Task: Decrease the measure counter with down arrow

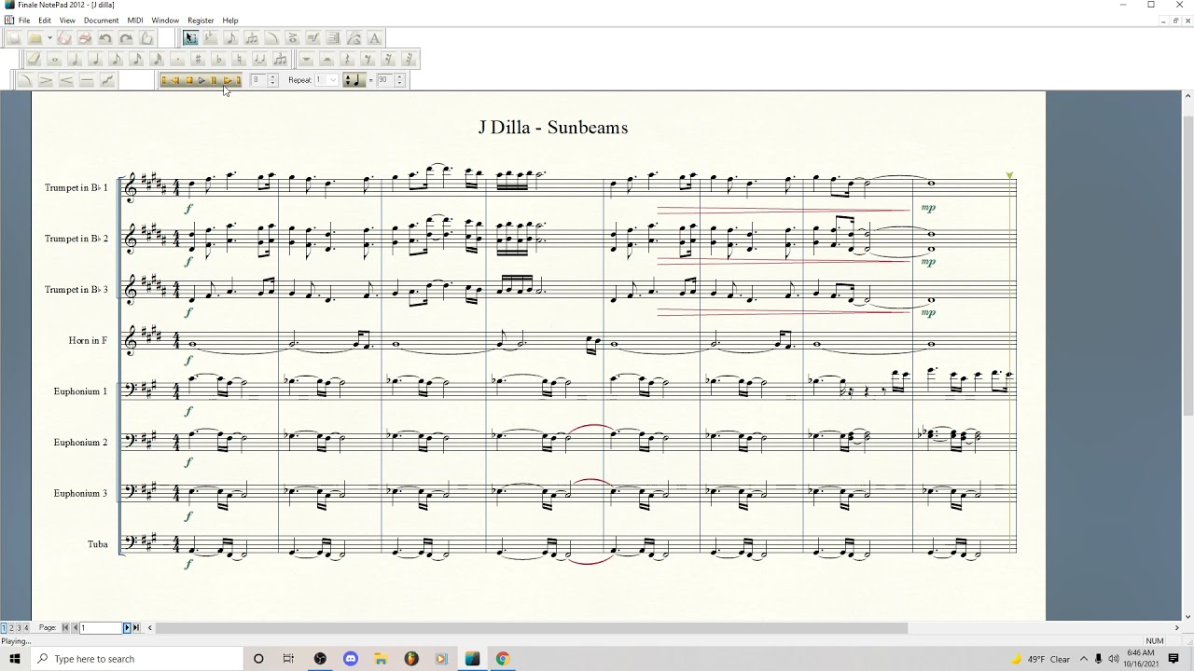Action: pyautogui.click(x=272, y=84)
